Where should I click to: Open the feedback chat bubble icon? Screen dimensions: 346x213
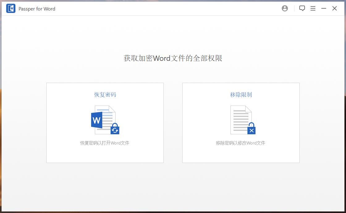[x=302, y=9]
